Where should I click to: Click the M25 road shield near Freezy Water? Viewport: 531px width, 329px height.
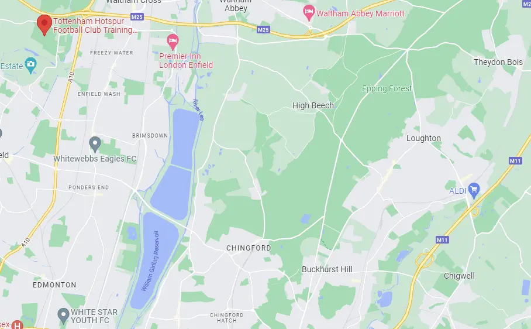pos(137,17)
